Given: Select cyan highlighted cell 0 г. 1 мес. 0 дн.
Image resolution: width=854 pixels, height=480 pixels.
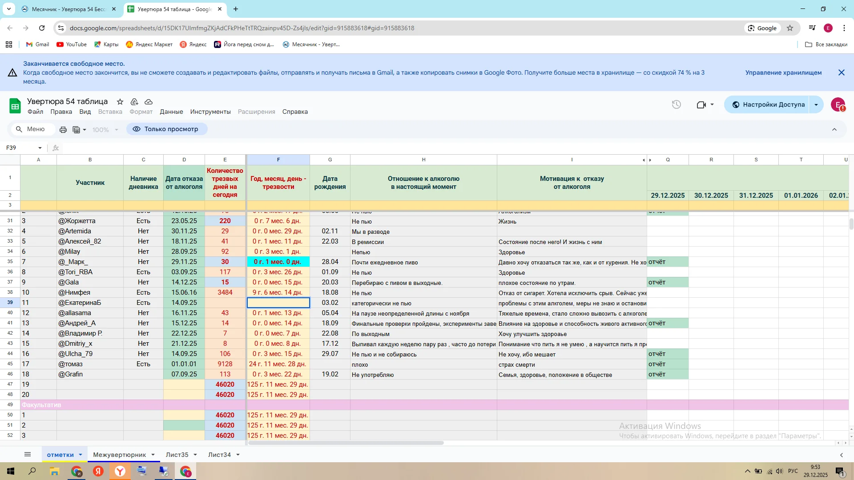Looking at the screenshot, I should (278, 262).
